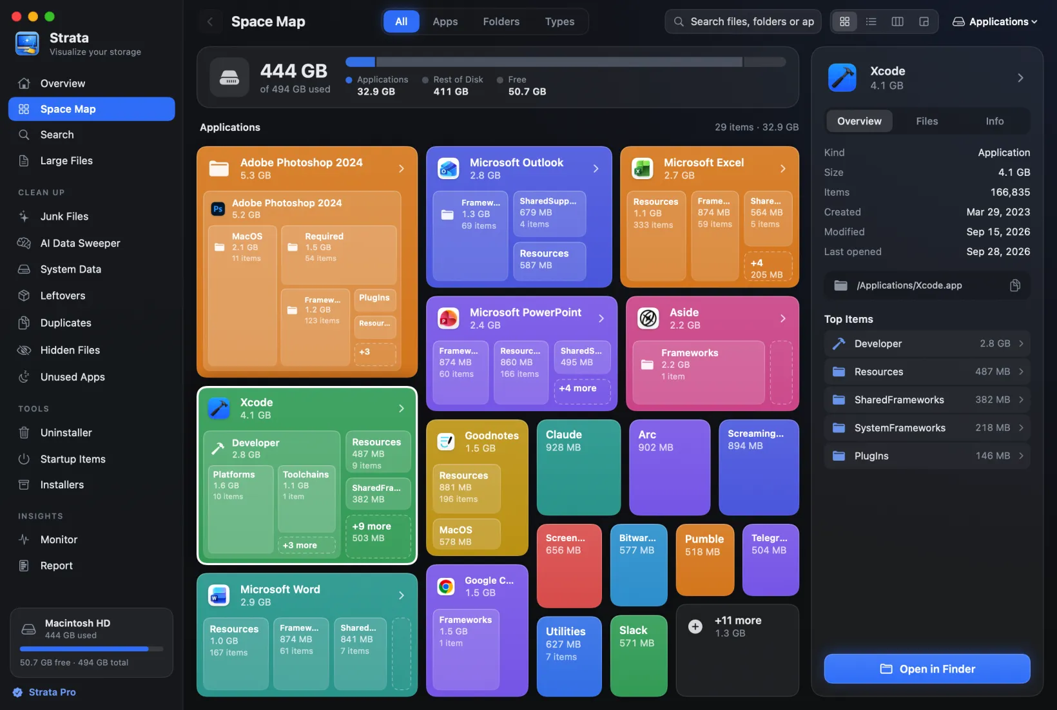Image resolution: width=1057 pixels, height=710 pixels.
Task: Expand the Developer top item row
Action: (x=927, y=343)
